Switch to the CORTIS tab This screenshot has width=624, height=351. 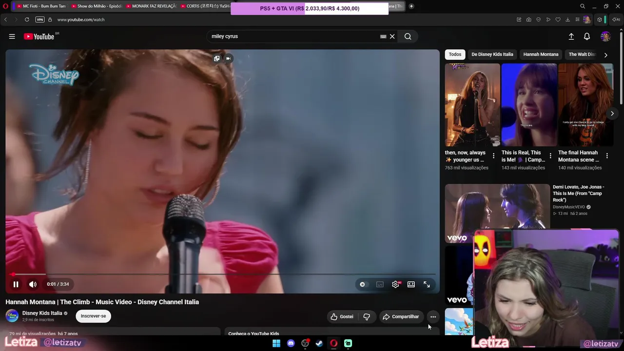tap(205, 6)
